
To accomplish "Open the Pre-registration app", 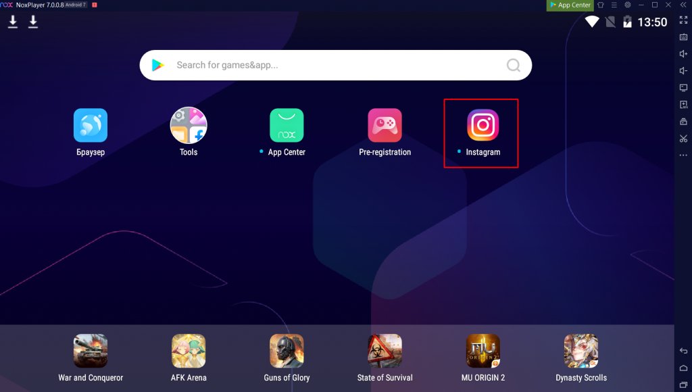I will tap(385, 126).
